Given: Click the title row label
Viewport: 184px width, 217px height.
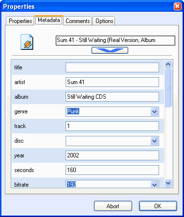Looking at the screenshot, I should 18,67.
